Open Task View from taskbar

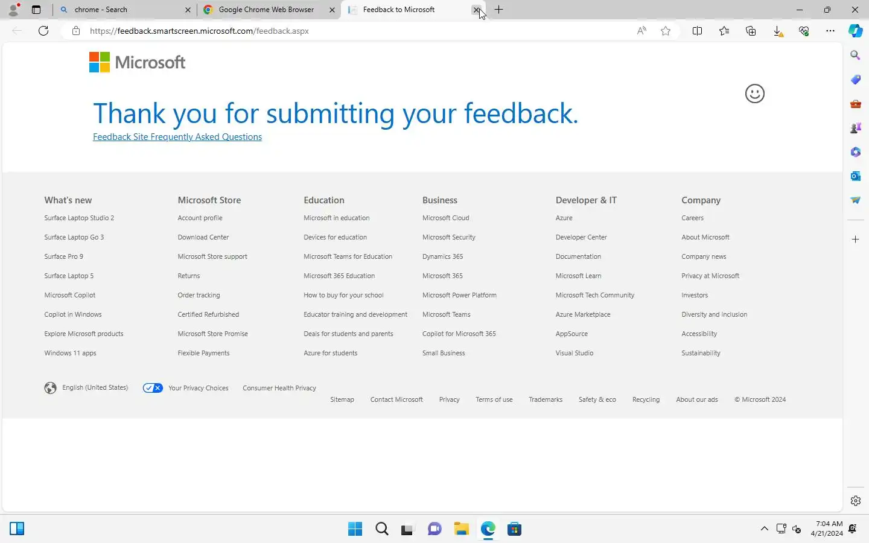(x=408, y=529)
